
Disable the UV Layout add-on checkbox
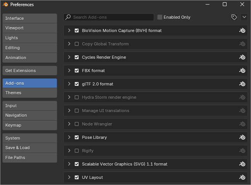(77, 177)
